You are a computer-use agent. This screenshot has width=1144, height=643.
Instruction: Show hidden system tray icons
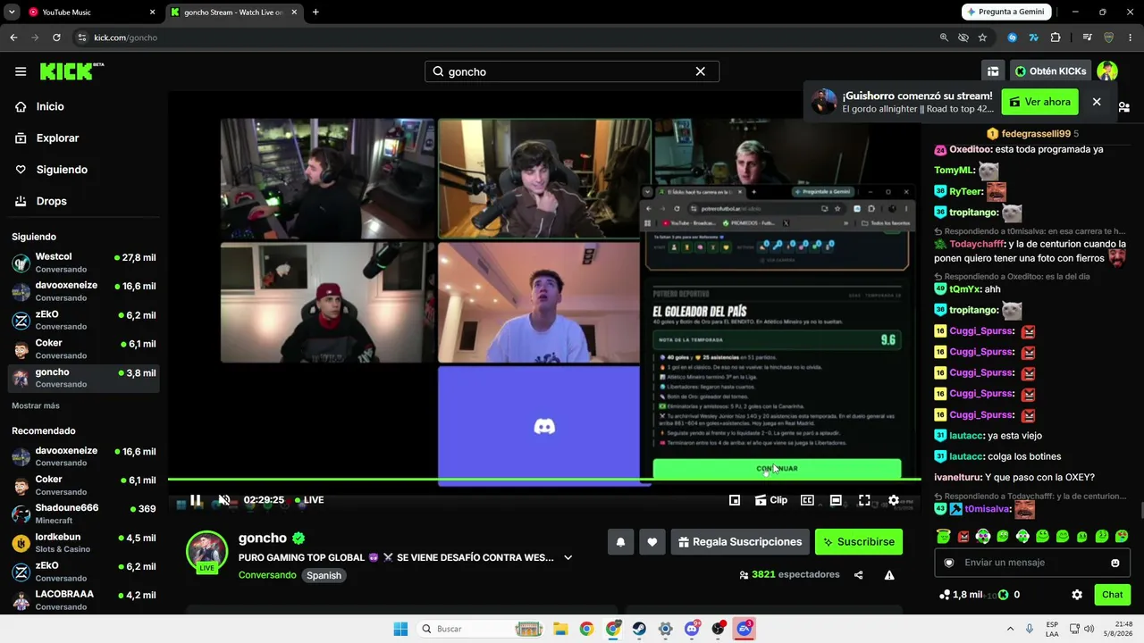tap(1010, 629)
